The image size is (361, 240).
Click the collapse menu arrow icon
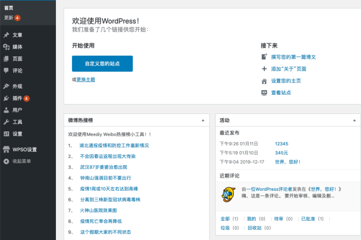[6, 161]
